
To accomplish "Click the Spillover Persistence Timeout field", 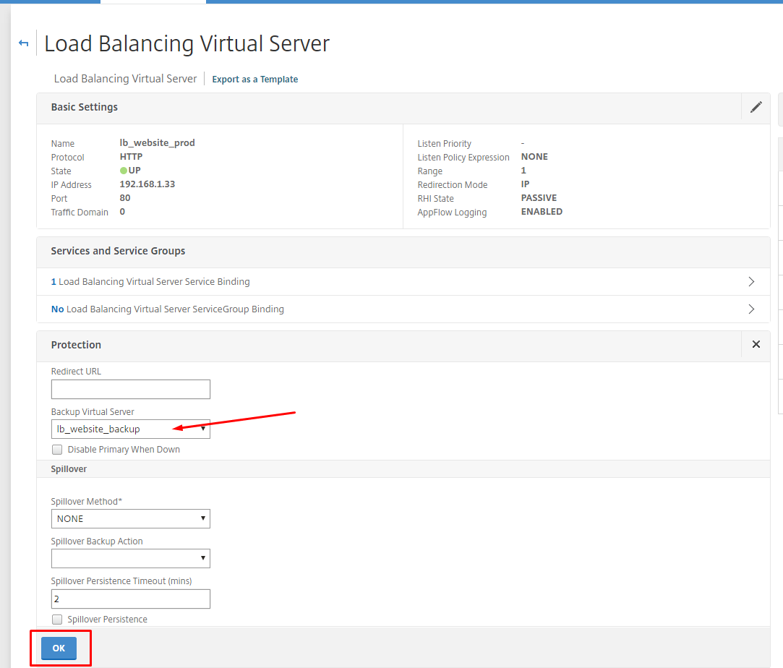I will pos(131,599).
